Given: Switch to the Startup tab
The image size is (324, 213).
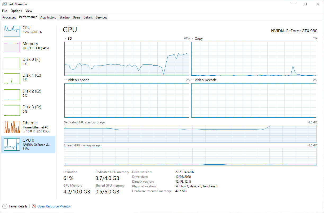Looking at the screenshot, I should 64,17.
